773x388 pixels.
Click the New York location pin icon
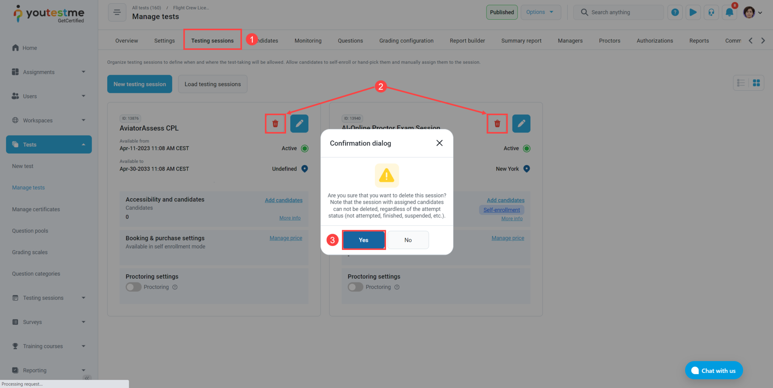pyautogui.click(x=527, y=169)
